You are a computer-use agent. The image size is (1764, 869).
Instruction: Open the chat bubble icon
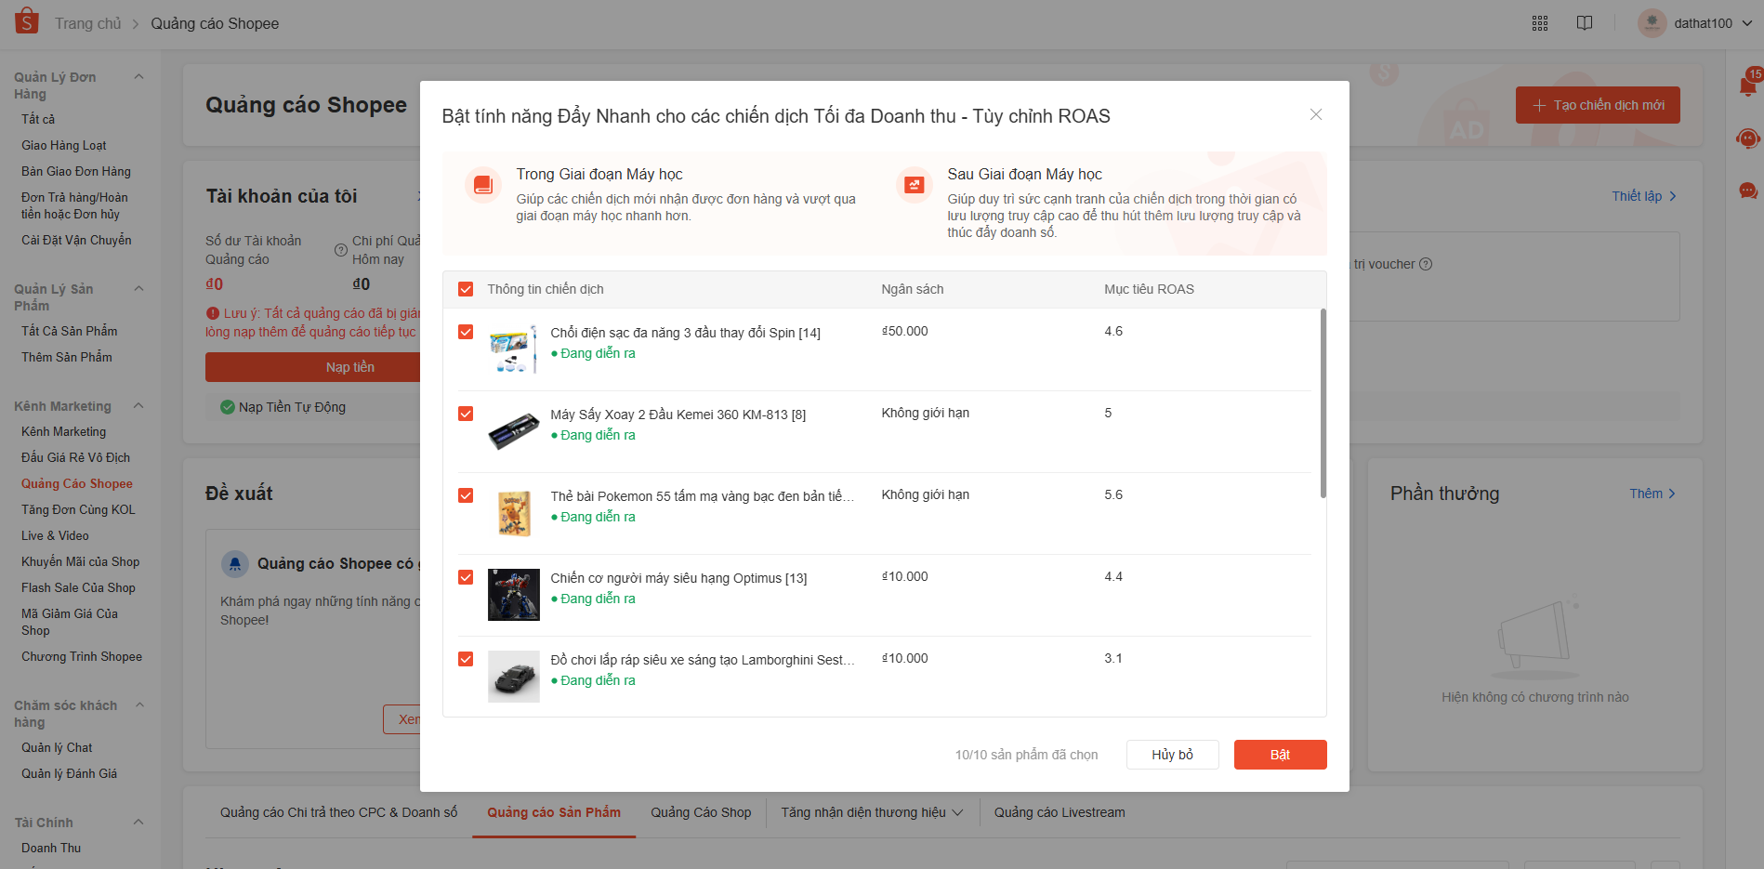(x=1747, y=191)
